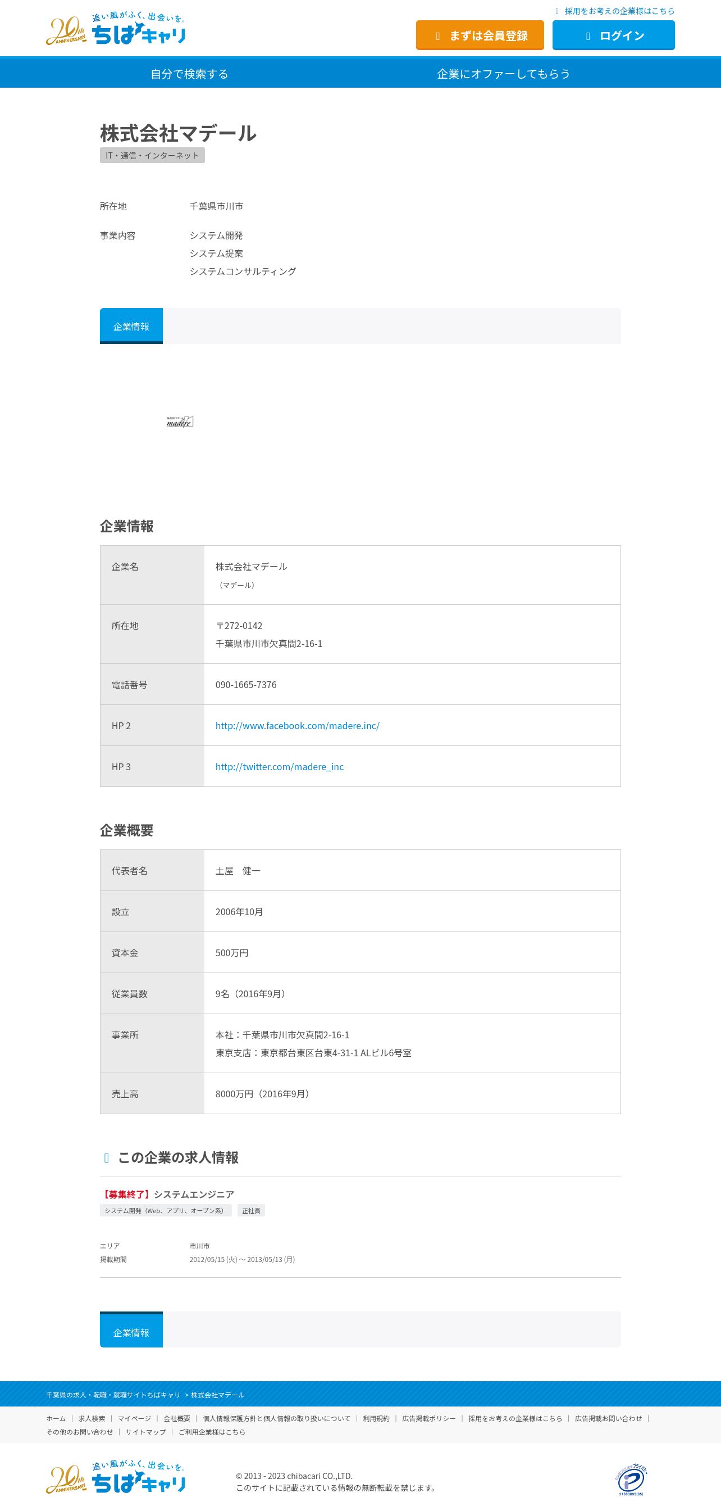Open the facebook.com/madere.inc link
721x1497 pixels.
[x=297, y=725]
